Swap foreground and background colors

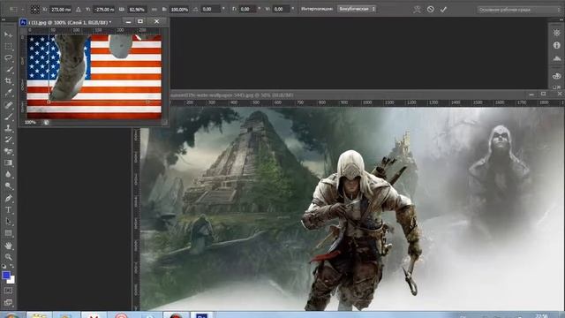12,267
